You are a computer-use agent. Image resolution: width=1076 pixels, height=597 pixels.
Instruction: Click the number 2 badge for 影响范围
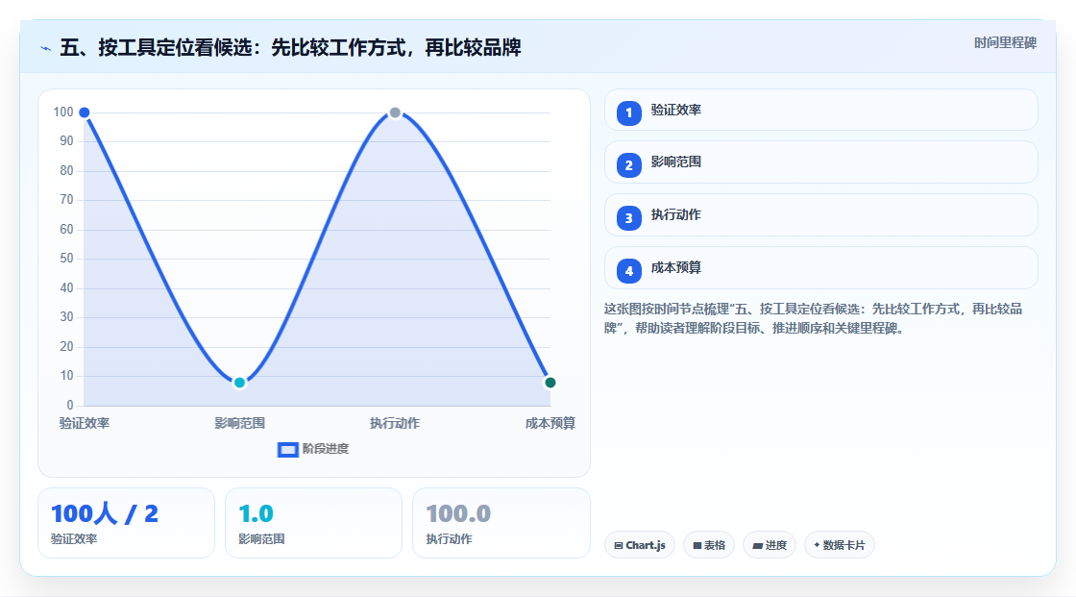point(628,165)
